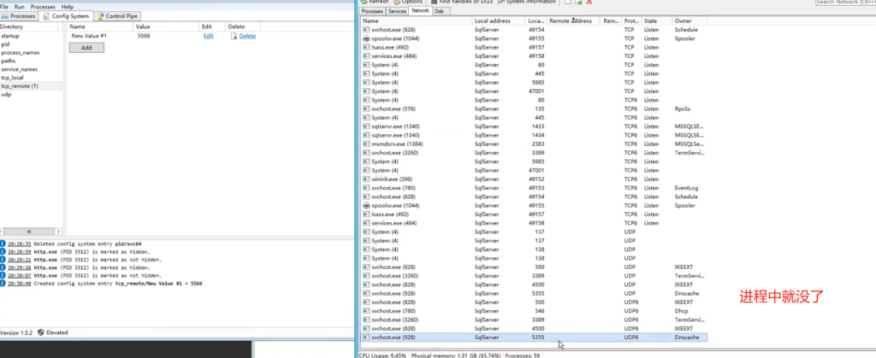Click the icon of sqlservr.exe on port 1434
The width and height of the screenshot is (876, 358).
pyautogui.click(x=366, y=135)
